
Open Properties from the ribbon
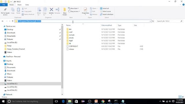tap(85, 11)
